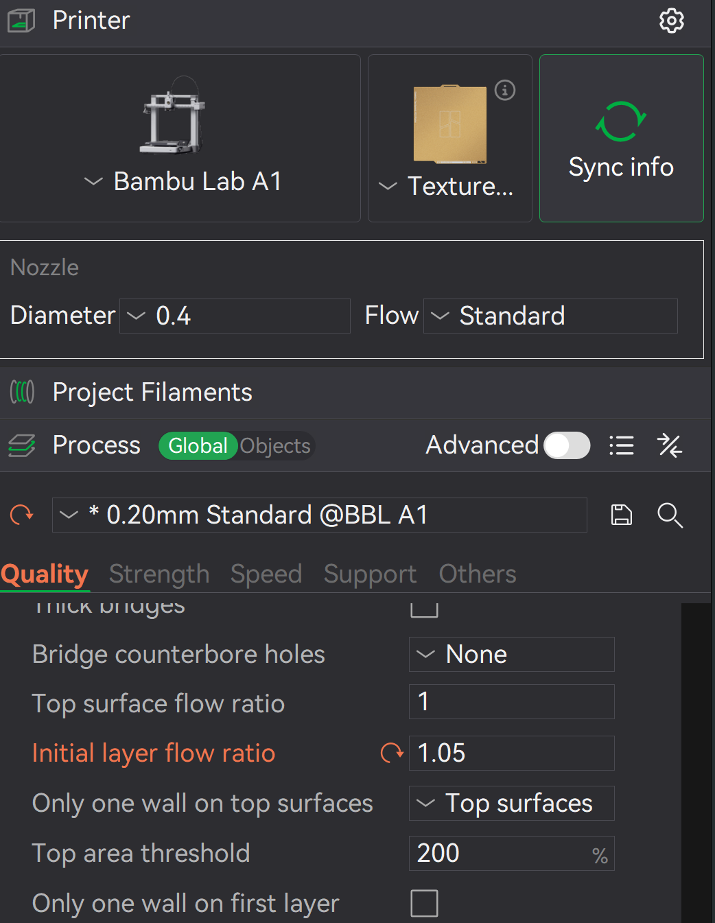Select the Quality tab
The width and height of the screenshot is (715, 923).
(x=45, y=574)
